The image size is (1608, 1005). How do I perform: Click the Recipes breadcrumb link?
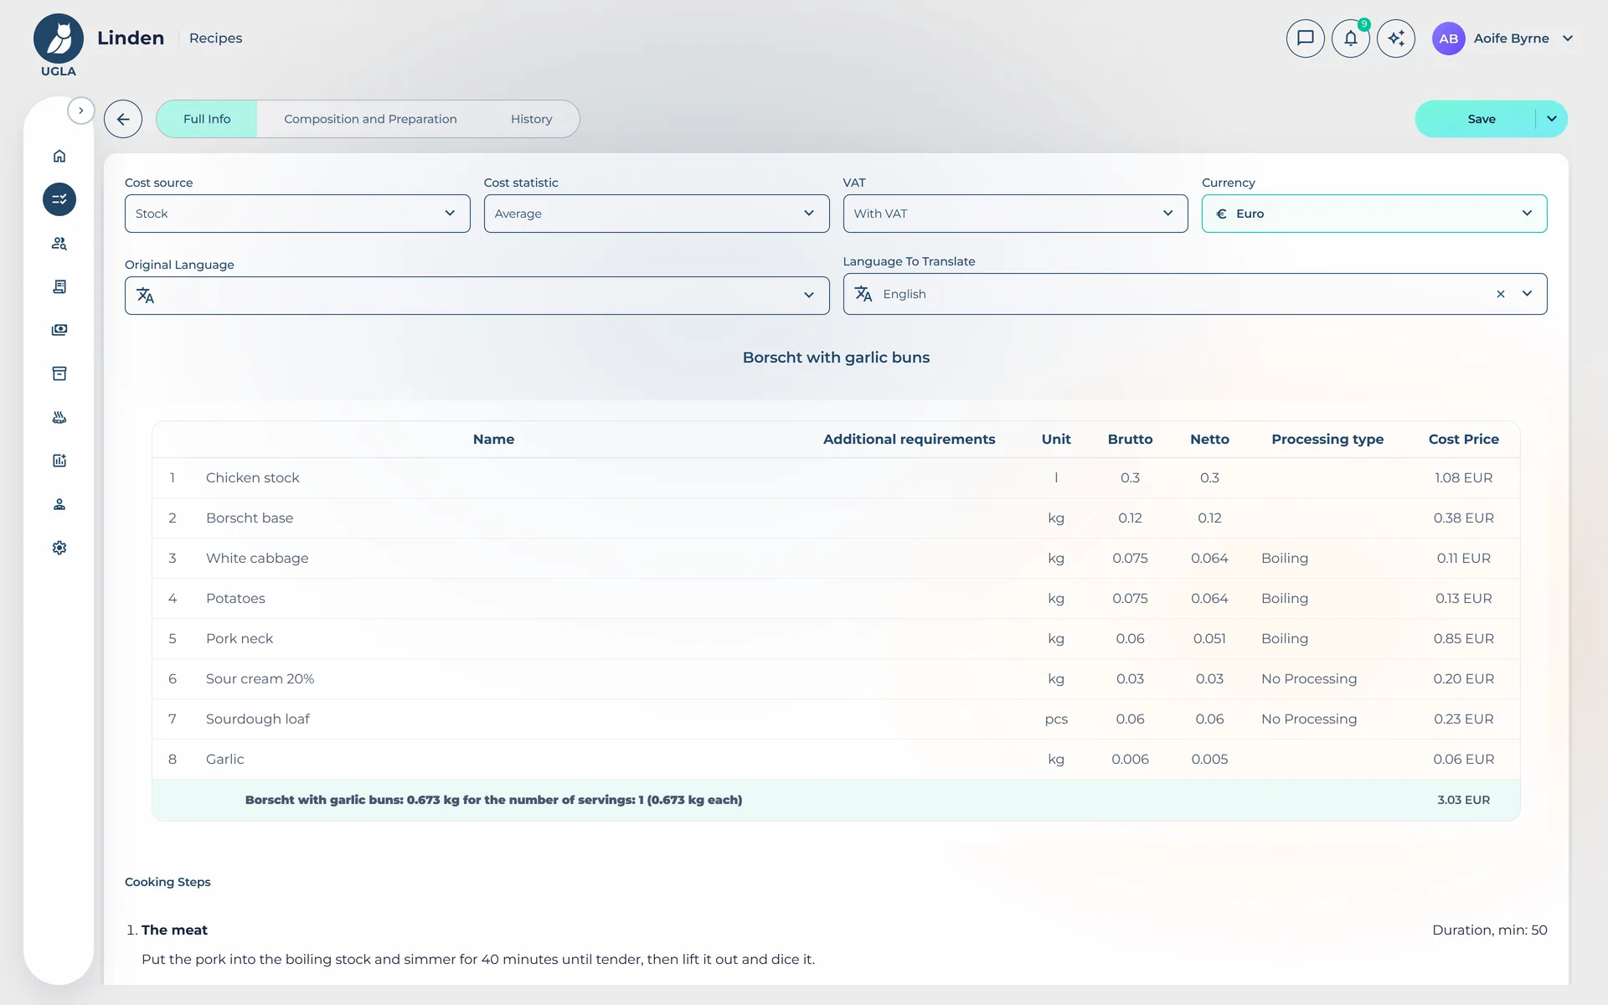pyautogui.click(x=215, y=39)
